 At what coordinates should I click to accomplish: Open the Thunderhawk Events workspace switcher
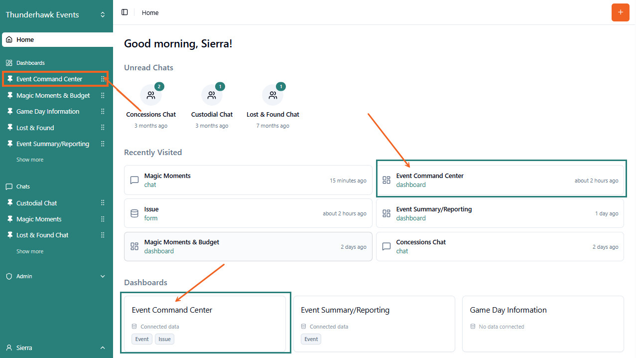click(x=56, y=15)
